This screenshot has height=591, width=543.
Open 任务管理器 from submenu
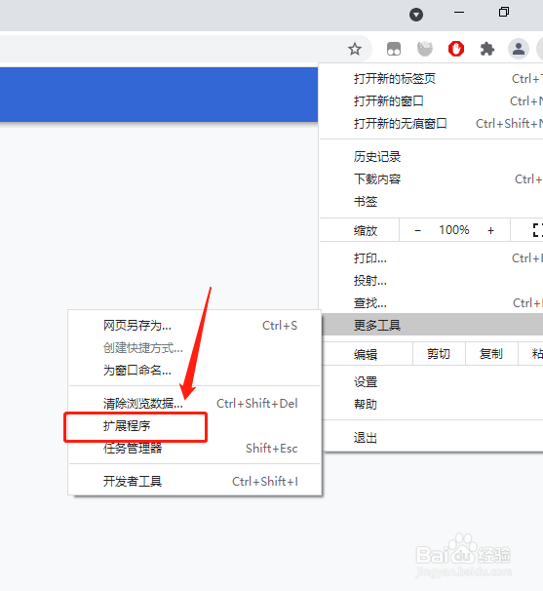[194, 449]
